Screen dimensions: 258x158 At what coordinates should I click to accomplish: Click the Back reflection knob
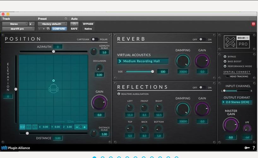[x=144, y=129]
